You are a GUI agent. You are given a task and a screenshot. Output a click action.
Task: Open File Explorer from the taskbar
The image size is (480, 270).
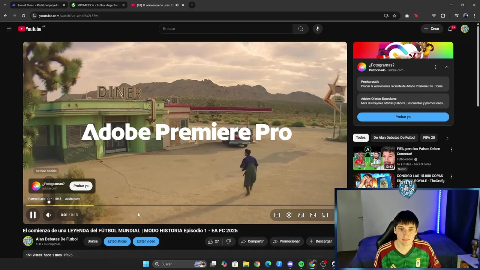[246, 264]
